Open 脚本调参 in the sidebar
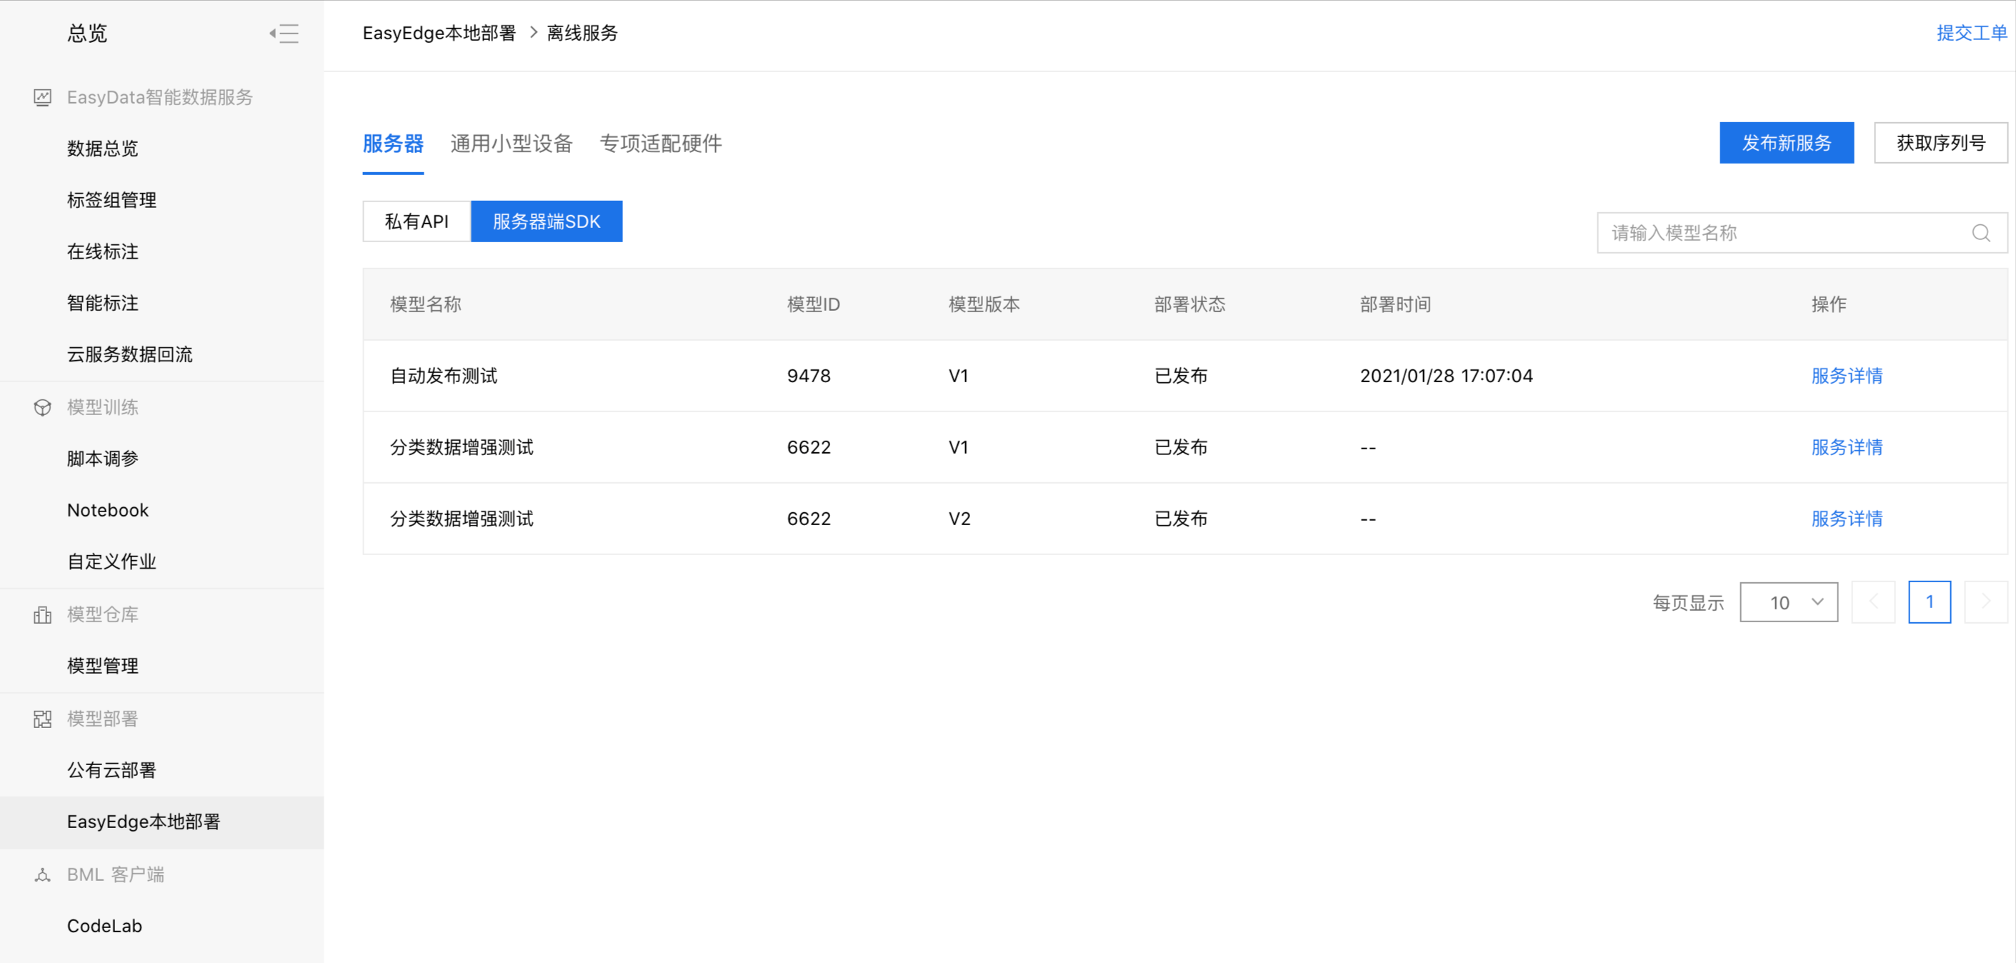Screen dimensions: 2016x963 click(x=103, y=459)
